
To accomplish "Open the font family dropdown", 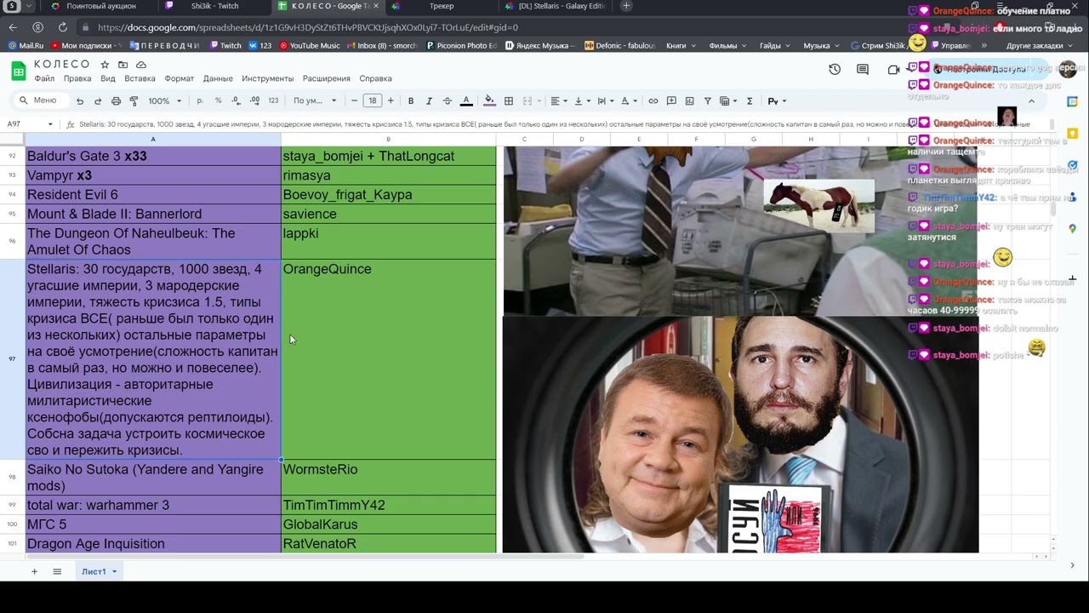I will 315,100.
